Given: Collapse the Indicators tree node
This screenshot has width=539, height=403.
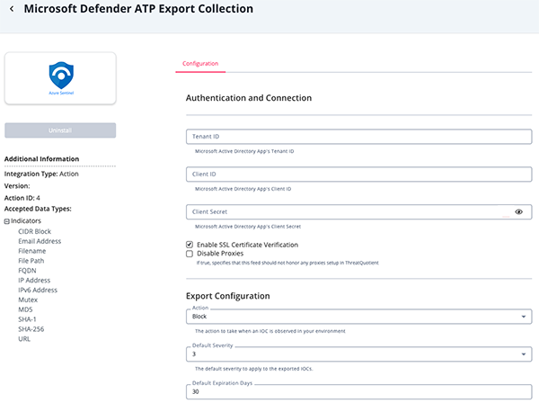Looking at the screenshot, I should coord(7,221).
